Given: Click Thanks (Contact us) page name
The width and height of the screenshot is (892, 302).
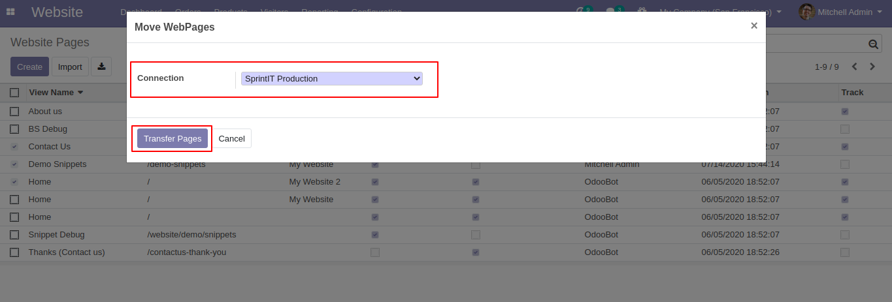Looking at the screenshot, I should click(x=67, y=252).
